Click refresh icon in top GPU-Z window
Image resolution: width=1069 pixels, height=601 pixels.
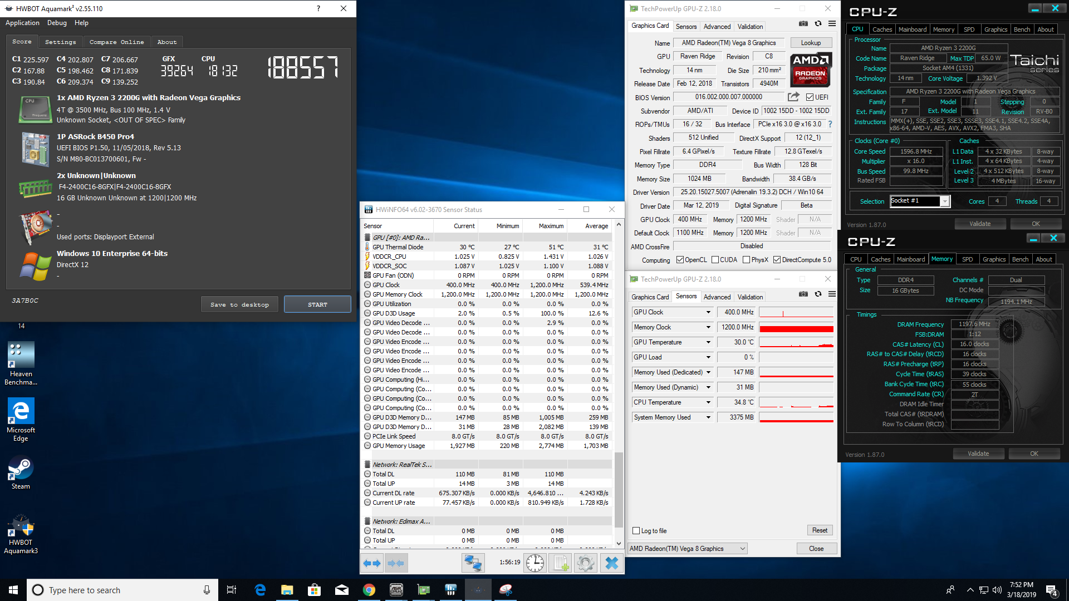(818, 24)
